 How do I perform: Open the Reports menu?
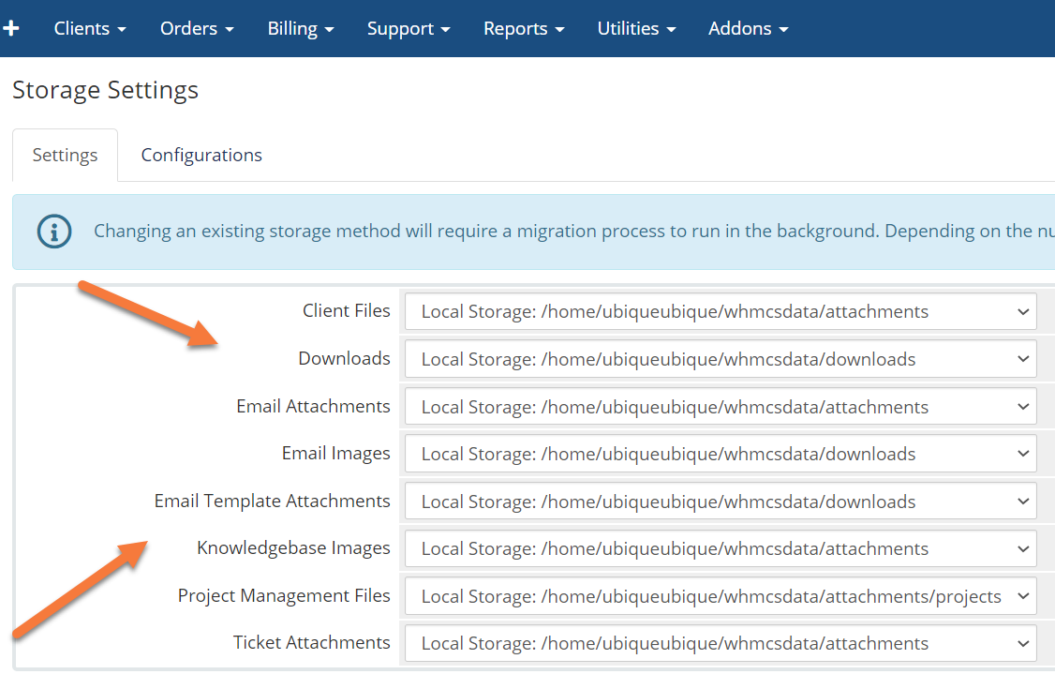click(x=524, y=28)
